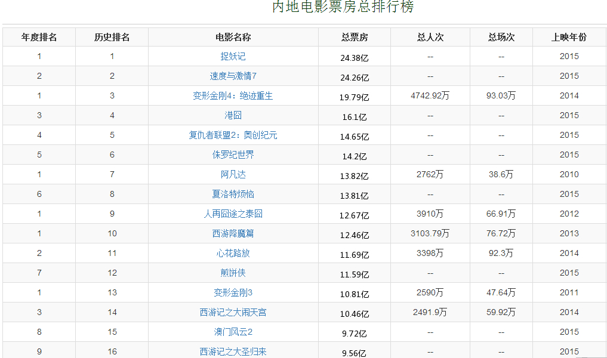The image size is (607, 358).
Task: Click 复仇者联盟2：奥创纪元 link
Action: coord(233,135)
